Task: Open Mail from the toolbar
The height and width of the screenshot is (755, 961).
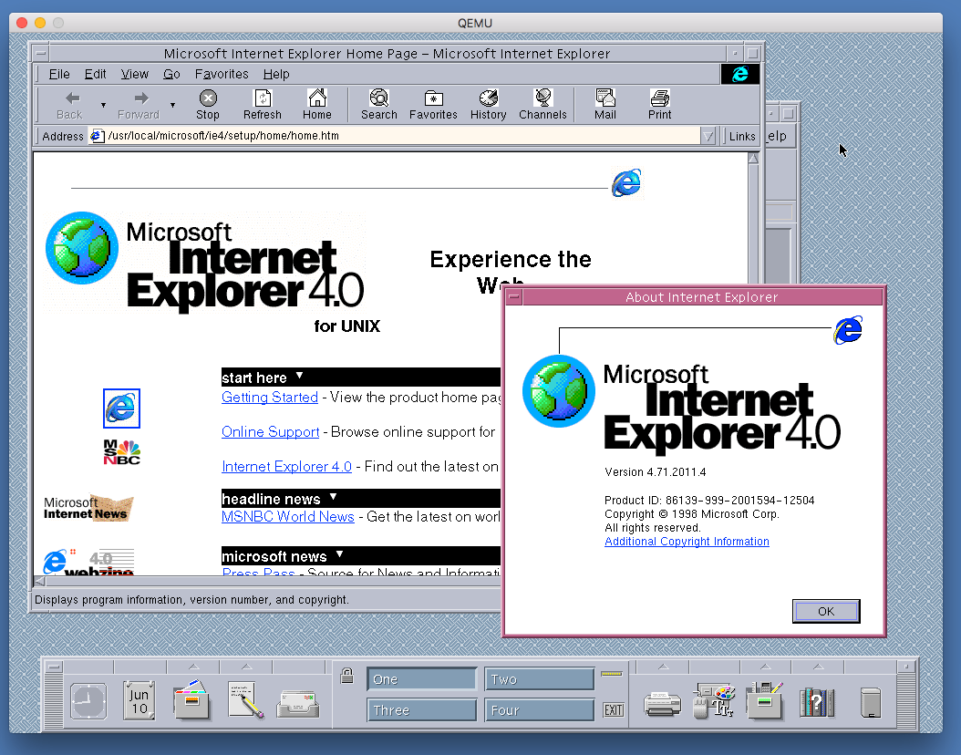Action: click(x=604, y=105)
